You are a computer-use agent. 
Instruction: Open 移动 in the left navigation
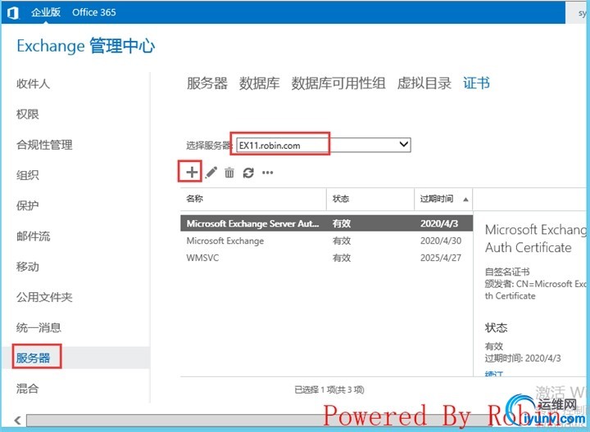pyautogui.click(x=28, y=267)
